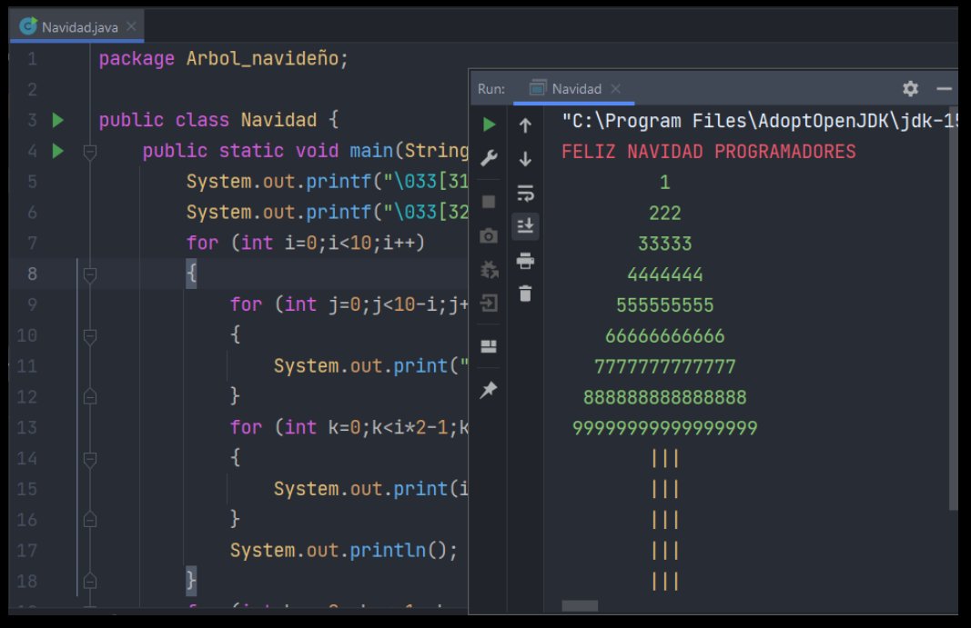Toggle soft-wrap in console output

(525, 193)
